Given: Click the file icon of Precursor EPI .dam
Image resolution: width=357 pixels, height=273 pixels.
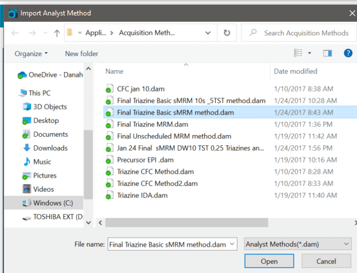Looking at the screenshot, I should pyautogui.click(x=109, y=160).
